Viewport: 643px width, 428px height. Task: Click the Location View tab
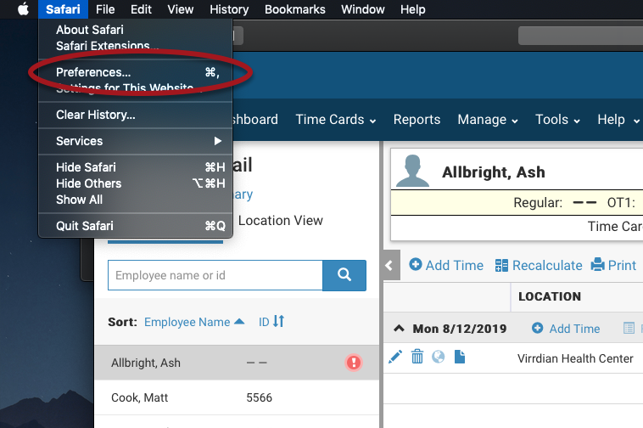(x=281, y=221)
